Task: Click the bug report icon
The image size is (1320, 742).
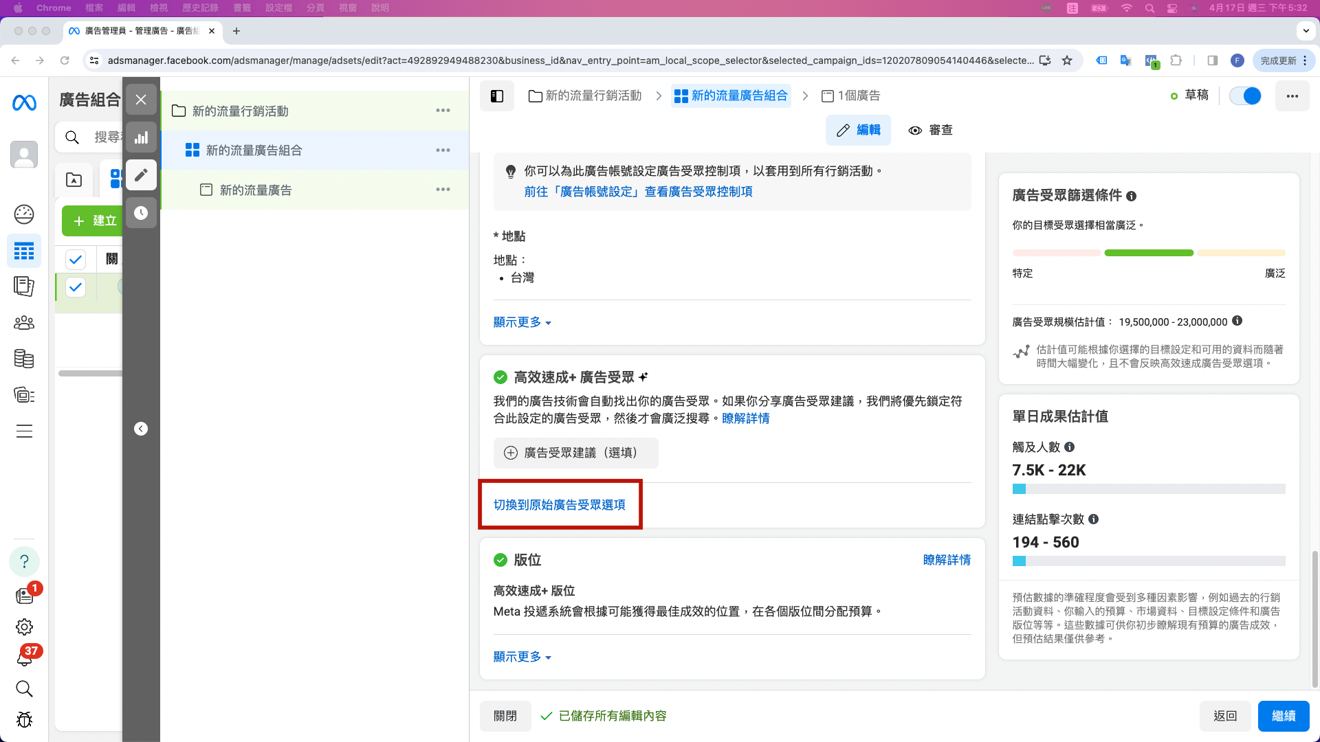Action: [x=24, y=719]
